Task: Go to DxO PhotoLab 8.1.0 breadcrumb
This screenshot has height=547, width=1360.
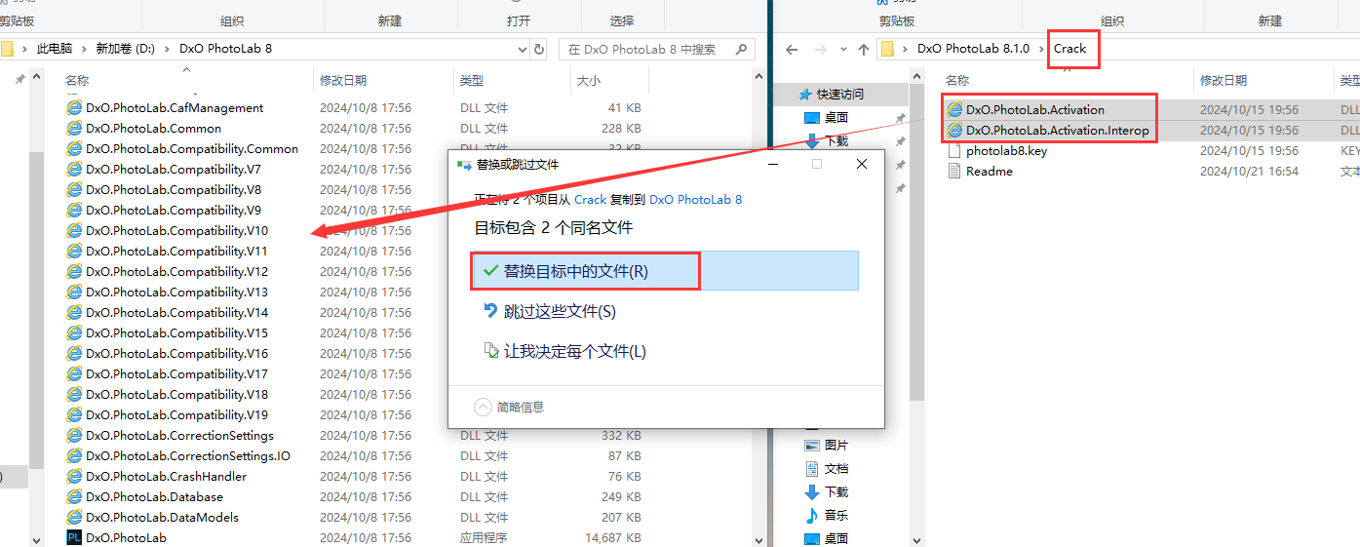Action: 973,49
